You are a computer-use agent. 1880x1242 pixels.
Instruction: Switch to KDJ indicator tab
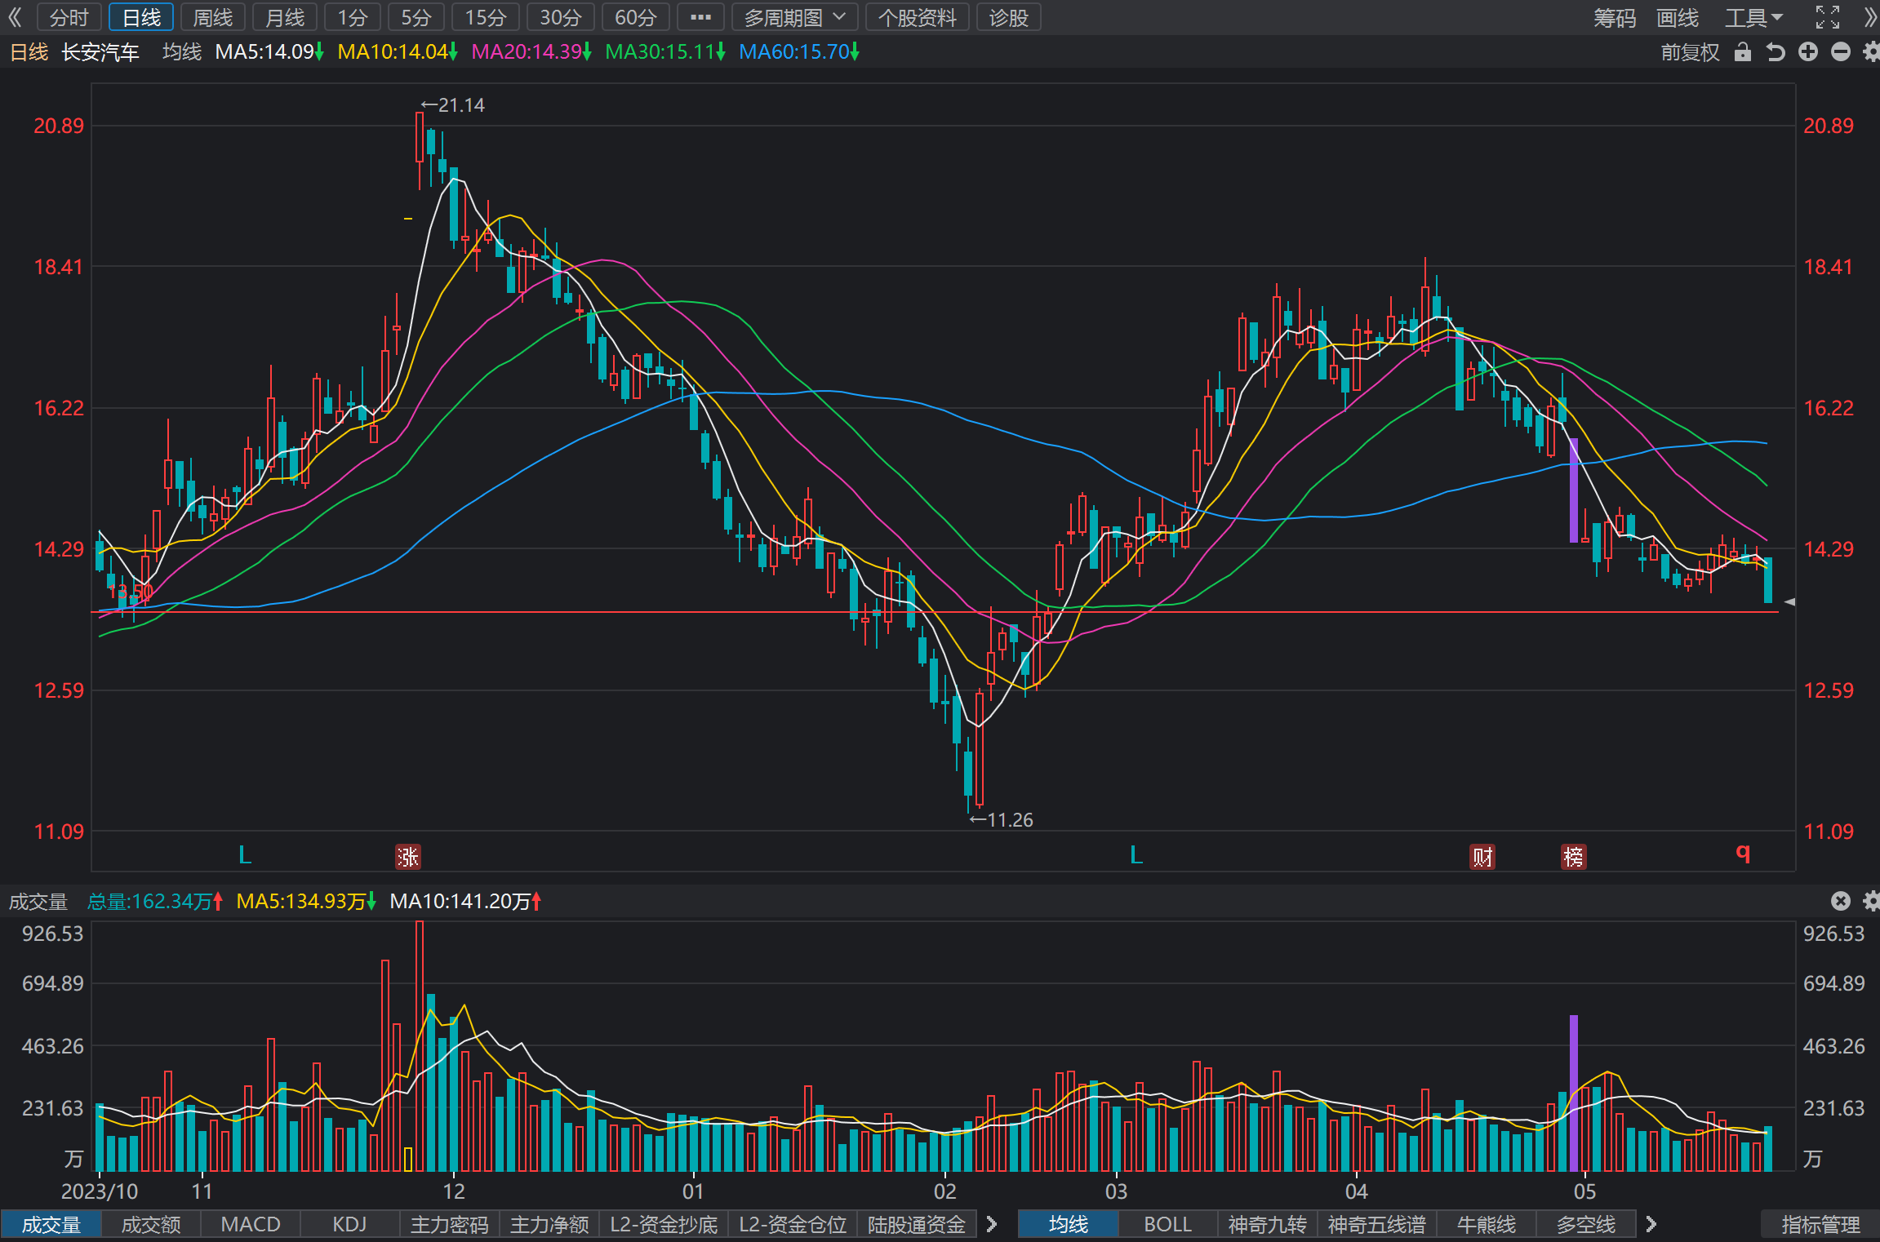pyautogui.click(x=350, y=1225)
